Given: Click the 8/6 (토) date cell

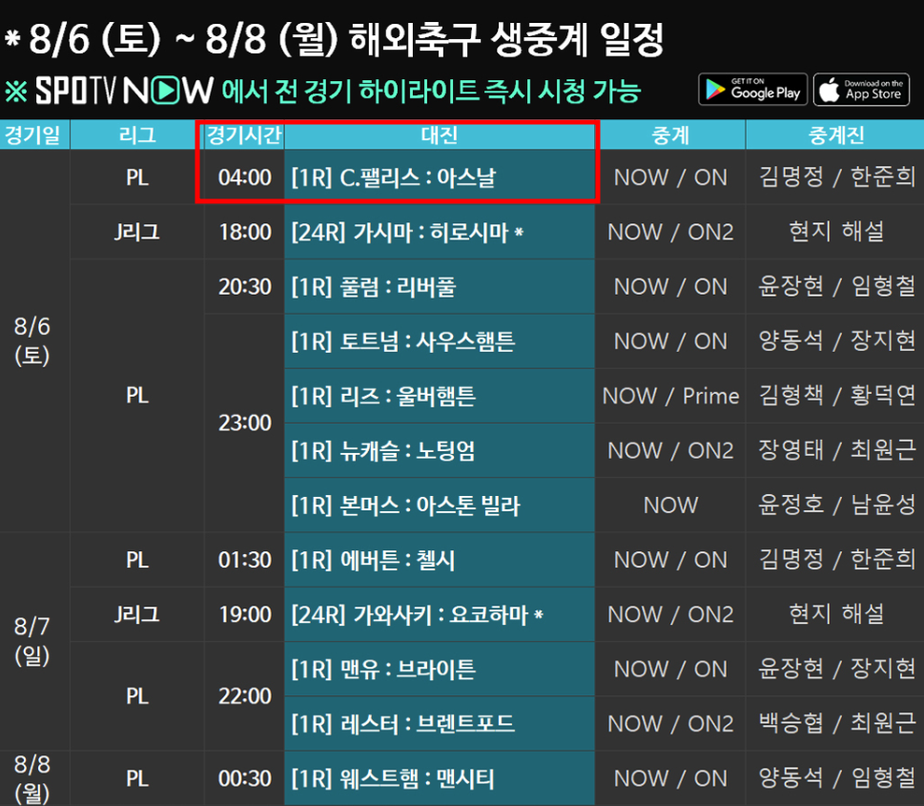Looking at the screenshot, I should tap(32, 341).
